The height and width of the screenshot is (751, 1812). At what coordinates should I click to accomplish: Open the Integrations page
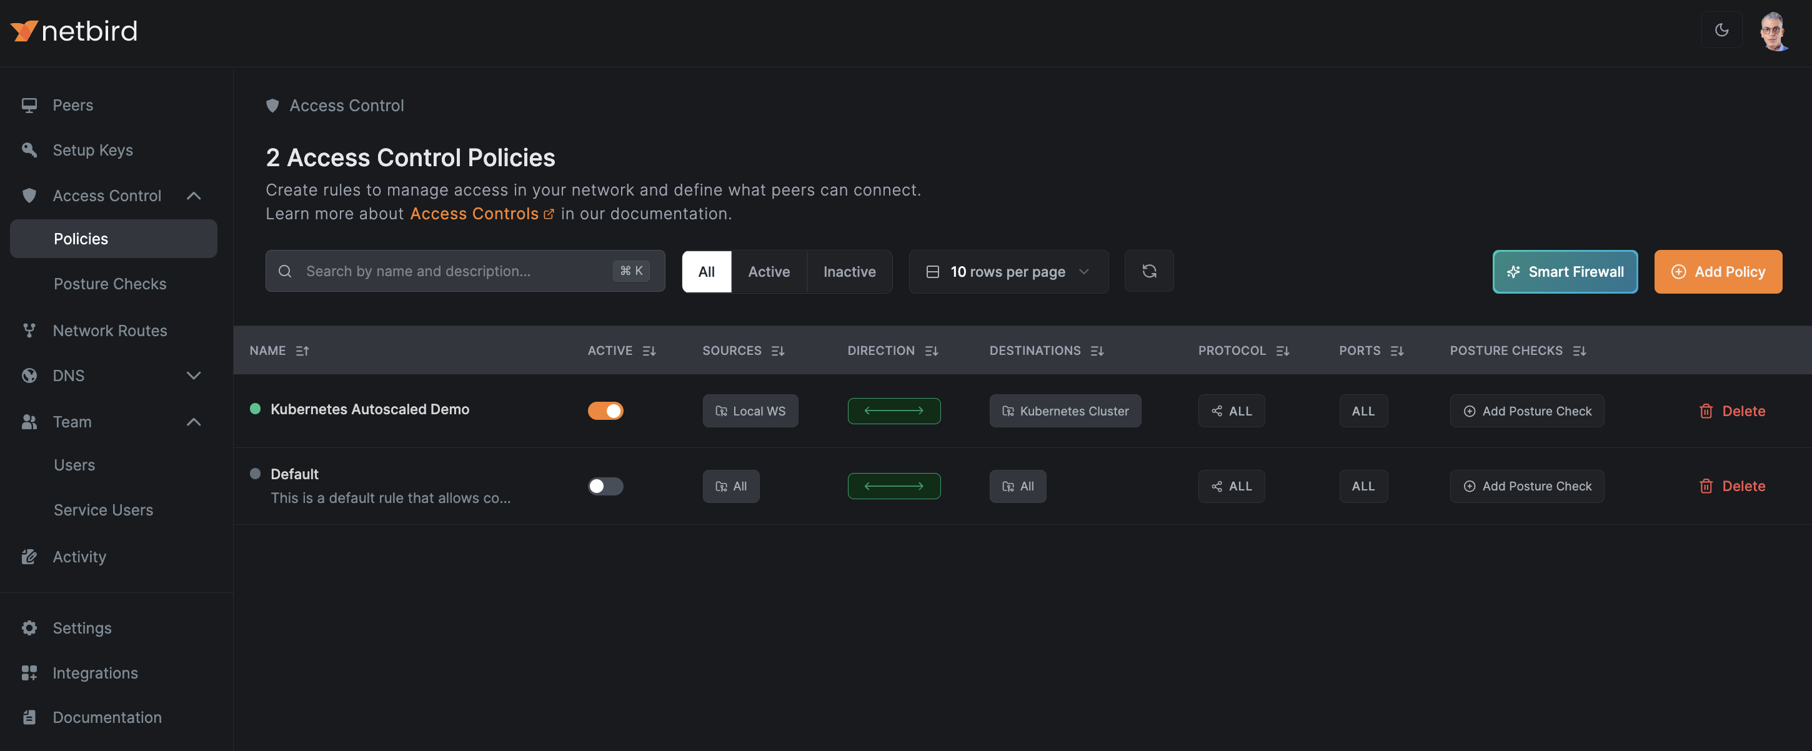[95, 673]
